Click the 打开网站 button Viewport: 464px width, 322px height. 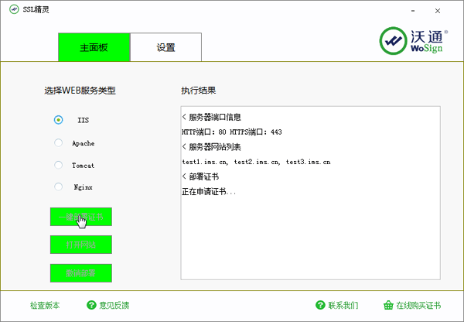(81, 245)
